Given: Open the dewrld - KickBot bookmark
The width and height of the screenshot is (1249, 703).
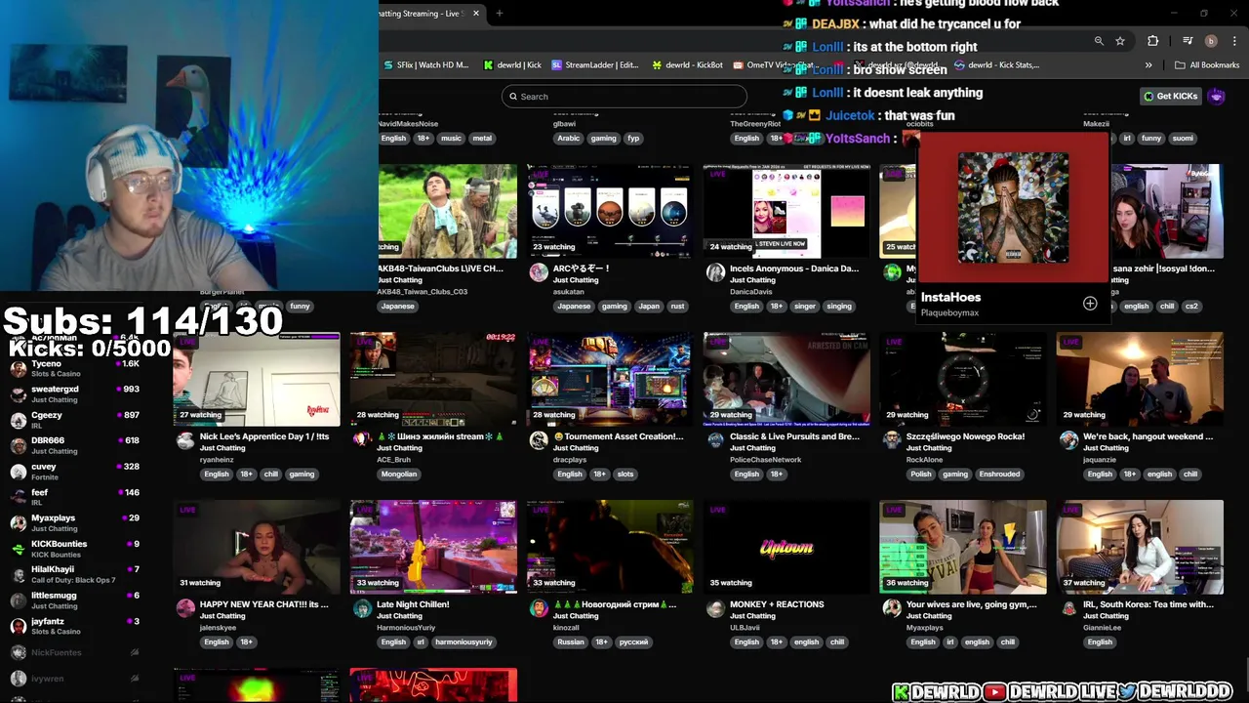Looking at the screenshot, I should point(689,65).
